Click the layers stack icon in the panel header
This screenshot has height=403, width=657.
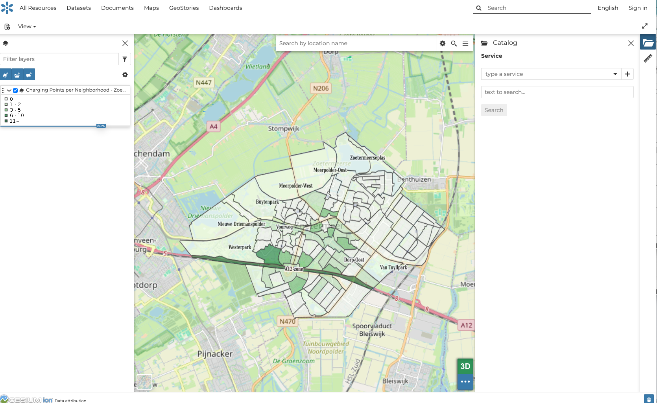pos(6,43)
